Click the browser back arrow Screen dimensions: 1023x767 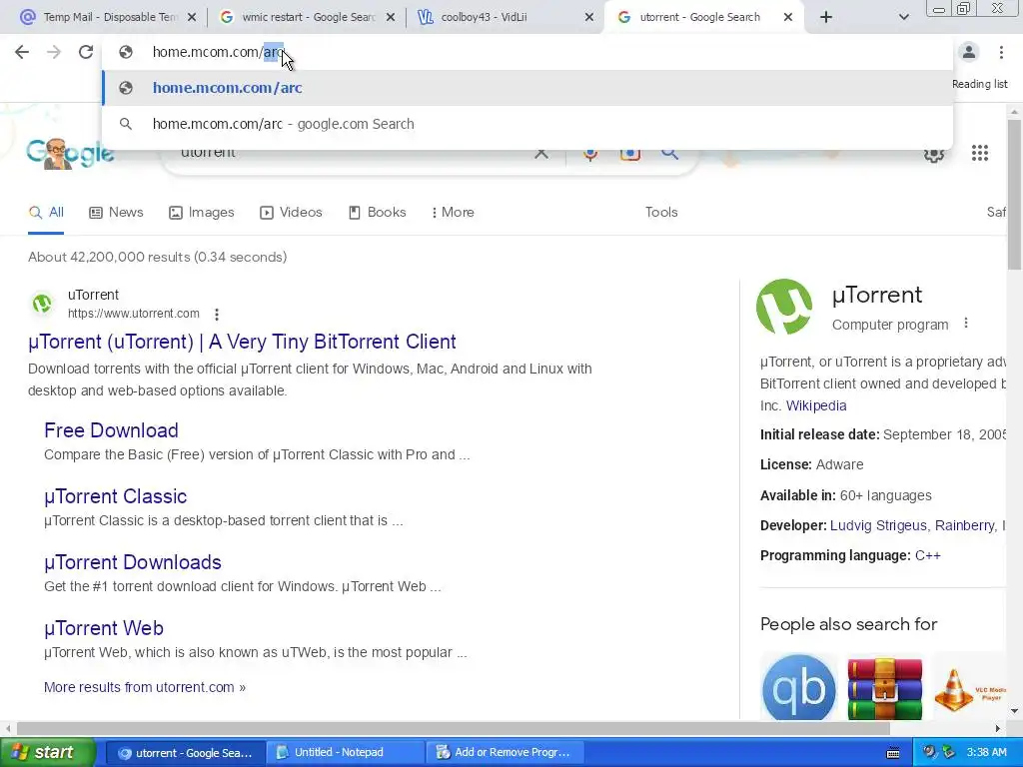(22, 52)
